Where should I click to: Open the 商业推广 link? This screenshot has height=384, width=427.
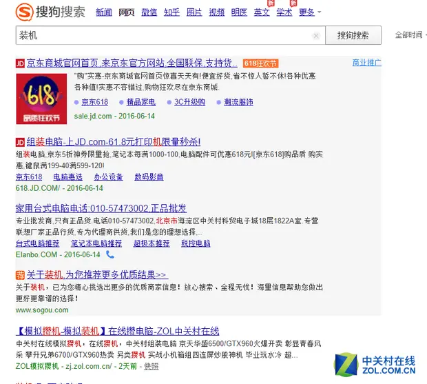(367, 63)
